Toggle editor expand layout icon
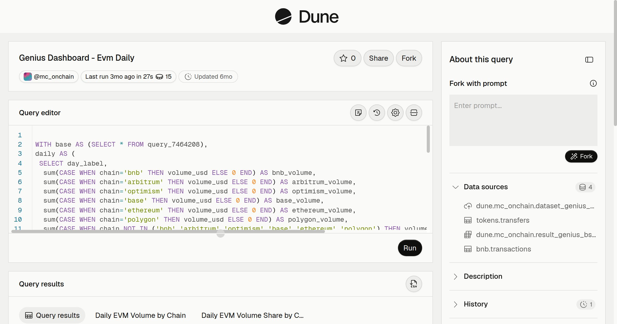 coord(414,113)
